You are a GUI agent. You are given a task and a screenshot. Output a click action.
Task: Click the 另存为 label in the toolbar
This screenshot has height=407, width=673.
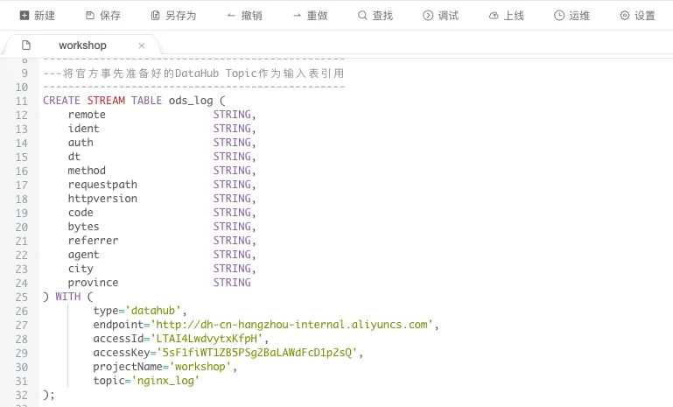180,16
